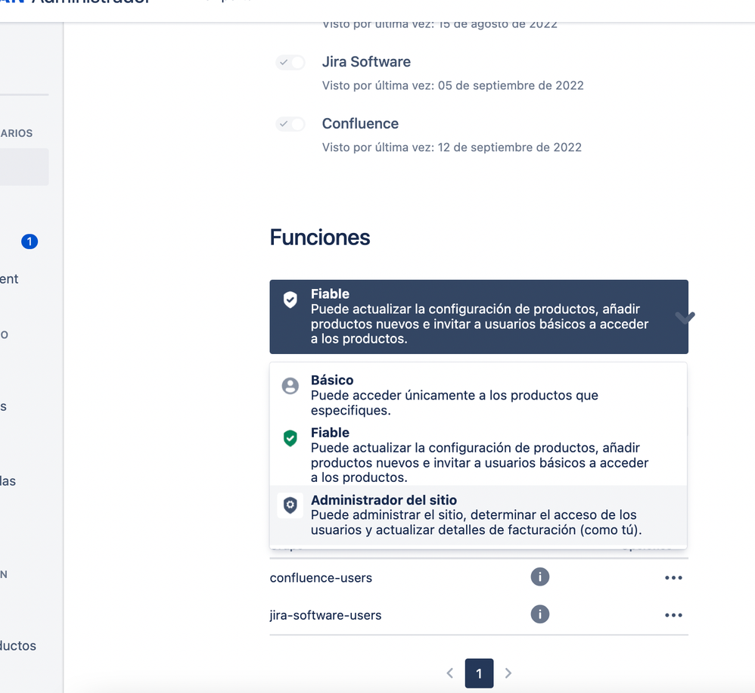Click the white shield icon in selected role
The height and width of the screenshot is (693, 755).
coord(290,300)
